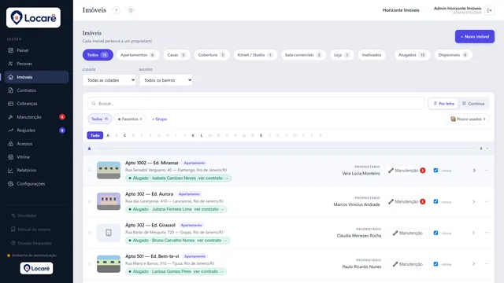Open Cobranças section in sidebar
The width and height of the screenshot is (504, 283).
click(36, 104)
